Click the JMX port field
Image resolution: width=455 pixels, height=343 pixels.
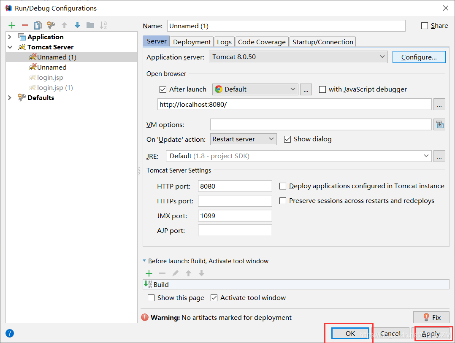[235, 216]
